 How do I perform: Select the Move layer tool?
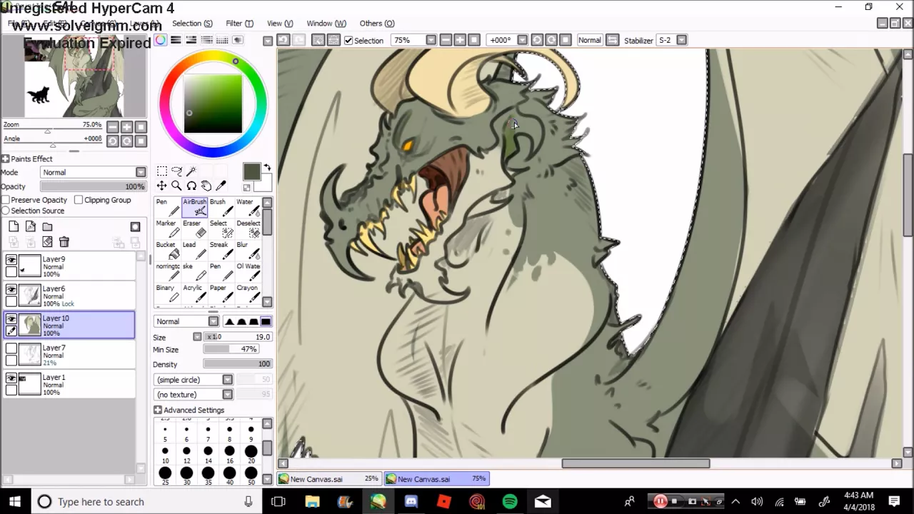point(162,186)
